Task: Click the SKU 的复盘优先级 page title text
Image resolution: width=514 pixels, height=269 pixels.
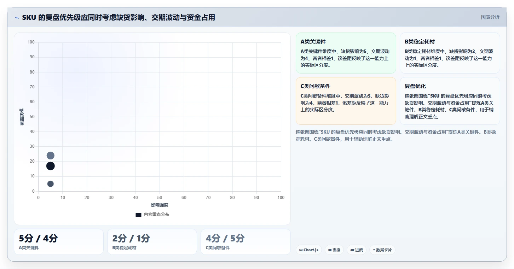Action: coord(119,17)
